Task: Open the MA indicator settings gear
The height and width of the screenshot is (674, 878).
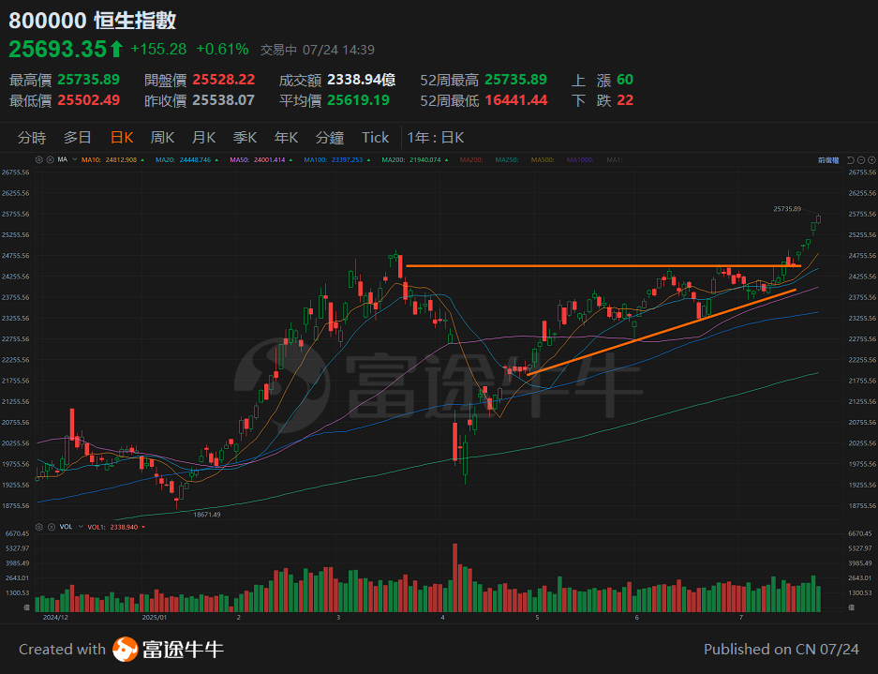Action: tap(39, 159)
